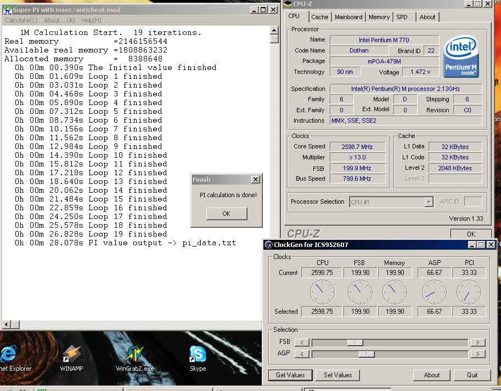Switch to the Mainboard tab in CPU-Z

point(348,17)
